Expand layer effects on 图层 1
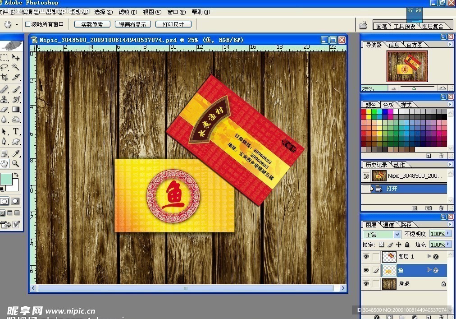Viewport: 456px width, 319px height. 429,257
